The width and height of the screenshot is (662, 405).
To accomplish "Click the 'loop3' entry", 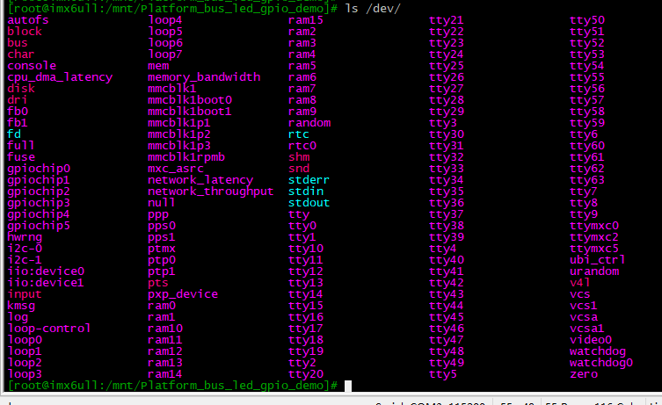I will 25,373.
